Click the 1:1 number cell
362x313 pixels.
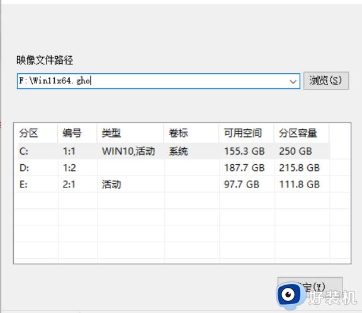tap(69, 151)
